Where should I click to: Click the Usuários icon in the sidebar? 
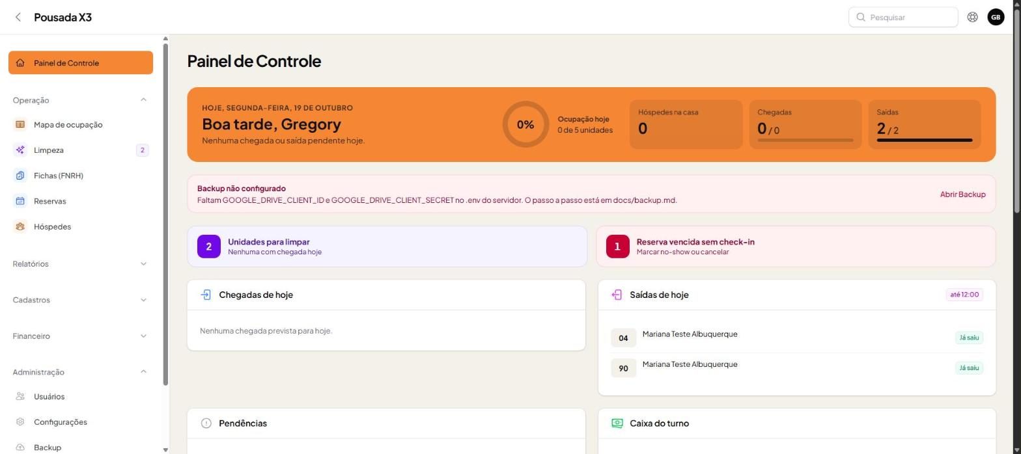pos(20,396)
